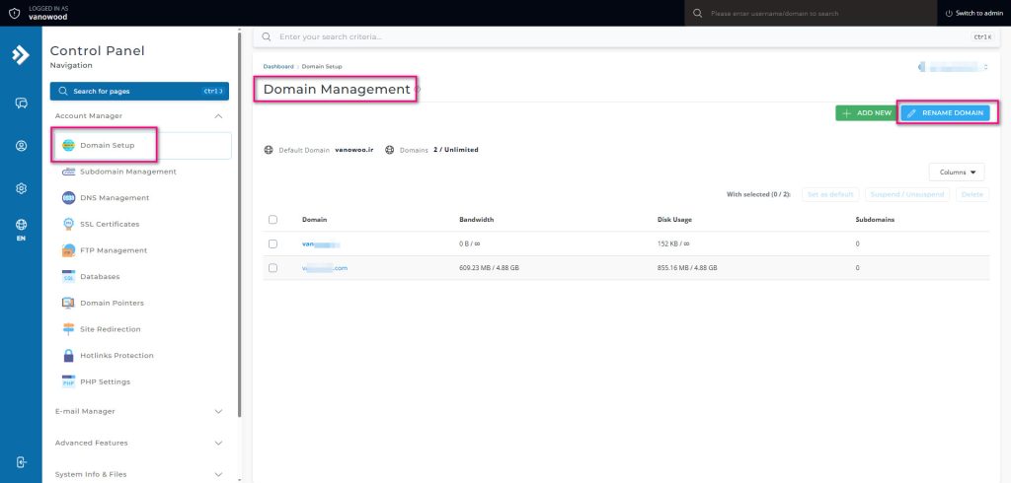1011x483 pixels.
Task: Click the Dashboard breadcrumb link
Action: 278,65
